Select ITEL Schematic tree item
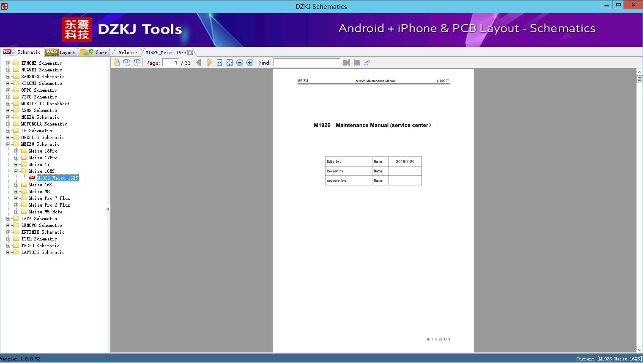Screen dimensions: 643x363 click(x=39, y=239)
